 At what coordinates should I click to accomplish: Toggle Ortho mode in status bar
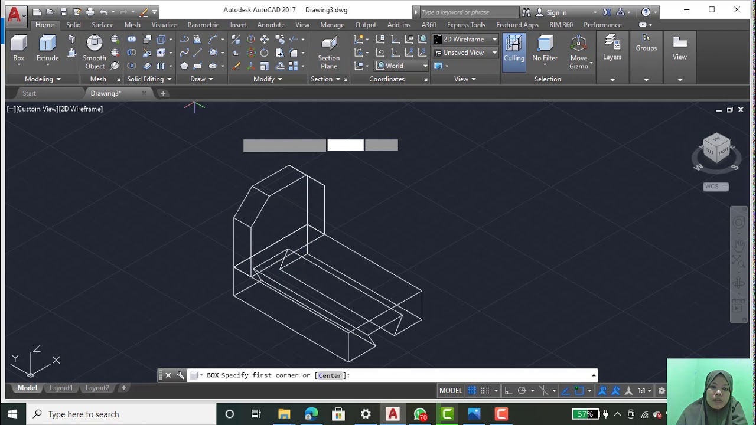coord(508,390)
